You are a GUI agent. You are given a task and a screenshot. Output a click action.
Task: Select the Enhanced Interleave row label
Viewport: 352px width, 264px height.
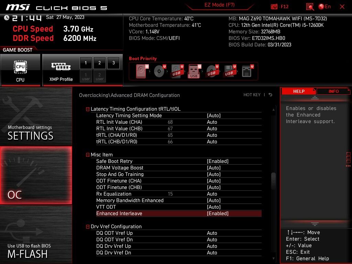[x=119, y=213]
